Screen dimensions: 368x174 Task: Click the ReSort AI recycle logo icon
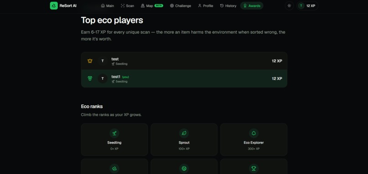click(54, 5)
